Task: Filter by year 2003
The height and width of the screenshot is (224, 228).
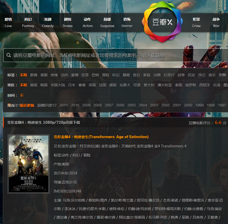Action: coord(154,105)
